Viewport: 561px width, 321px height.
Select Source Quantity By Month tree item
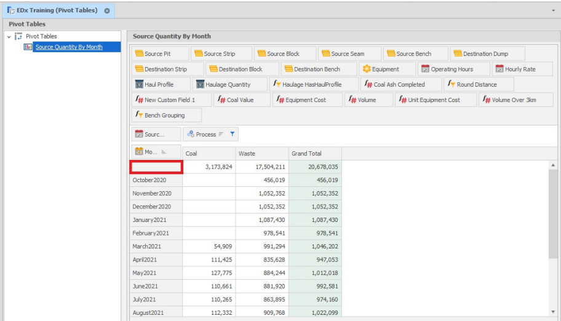pyautogui.click(x=68, y=47)
